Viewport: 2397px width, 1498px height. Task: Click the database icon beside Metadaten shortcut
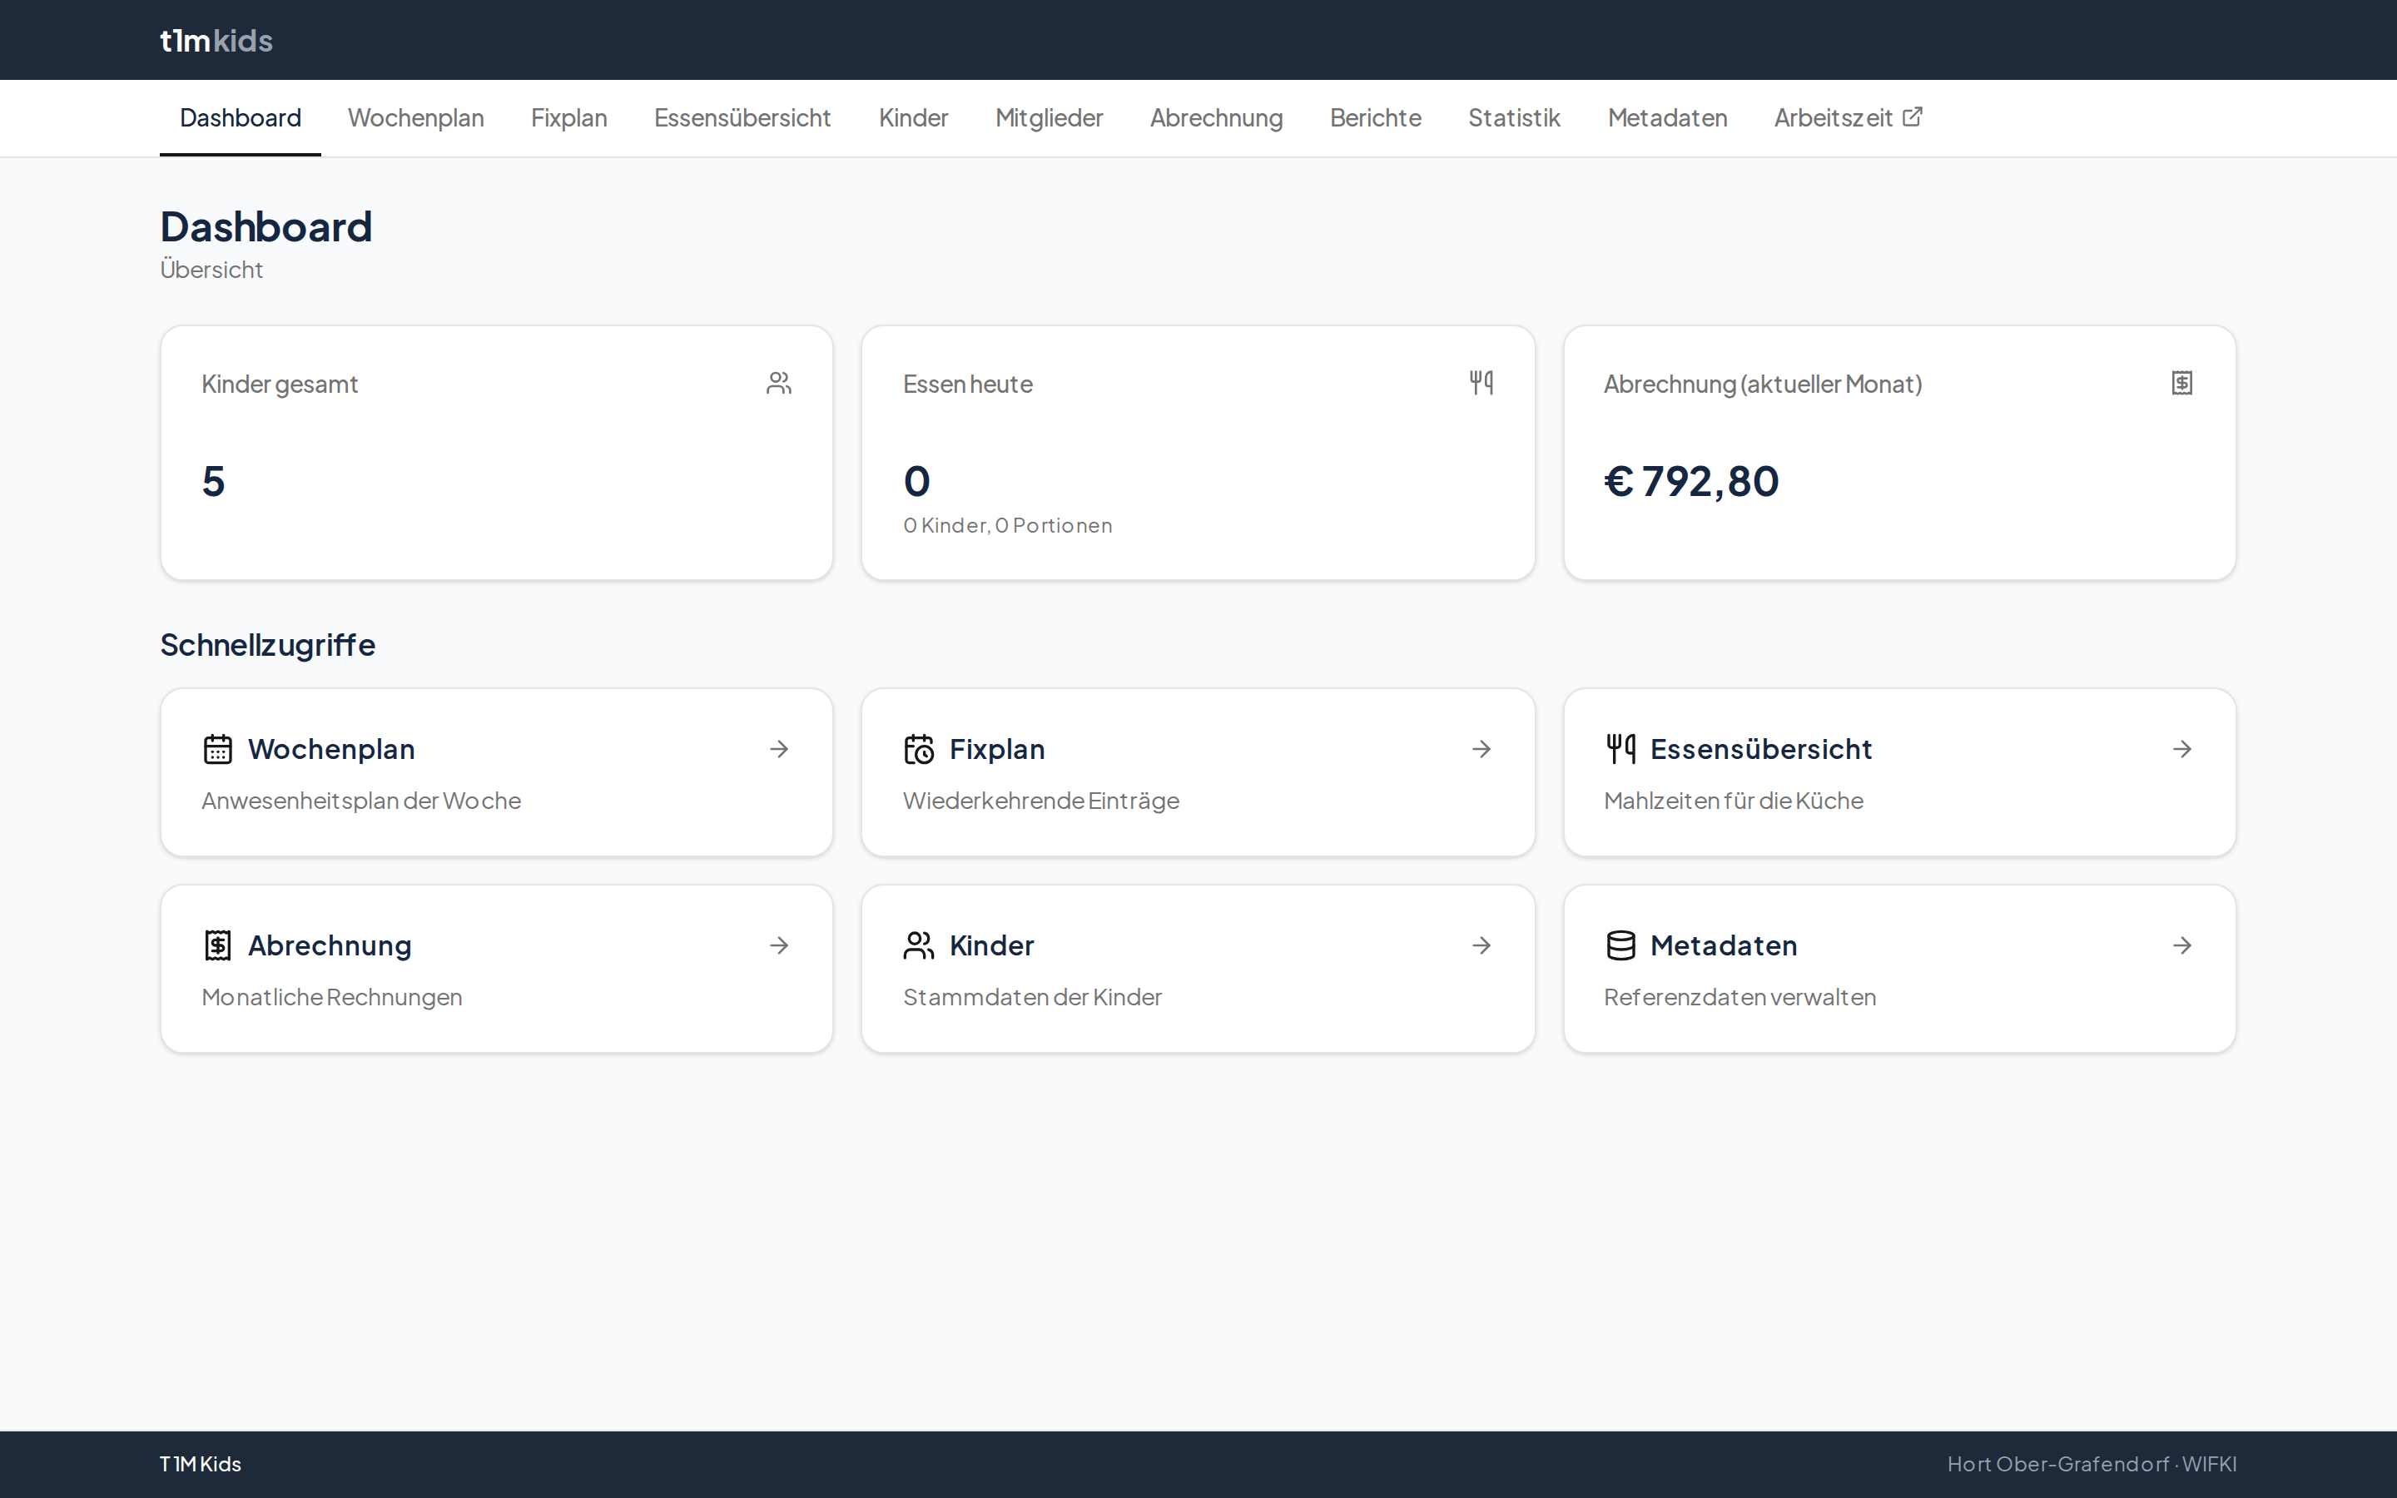[x=1620, y=945]
